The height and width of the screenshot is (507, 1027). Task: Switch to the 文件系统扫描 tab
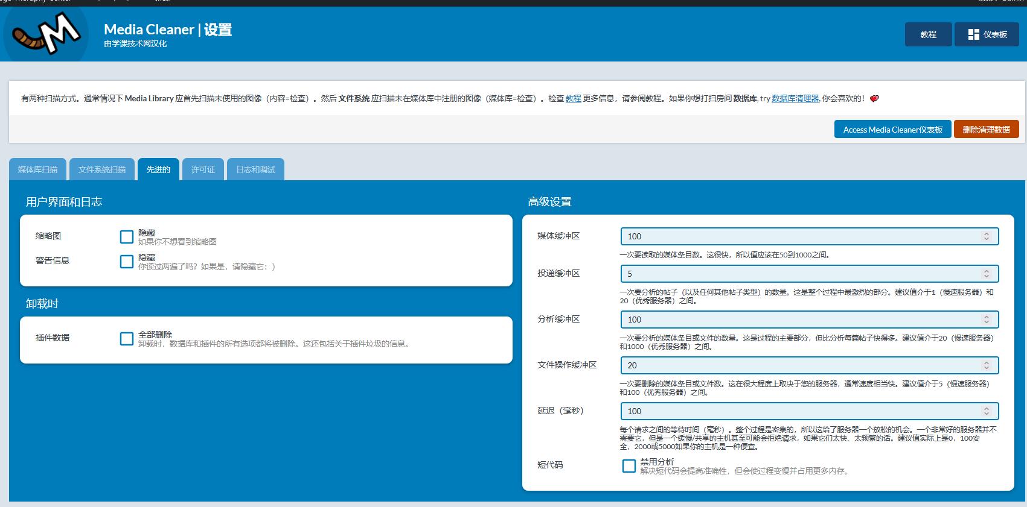(x=102, y=169)
